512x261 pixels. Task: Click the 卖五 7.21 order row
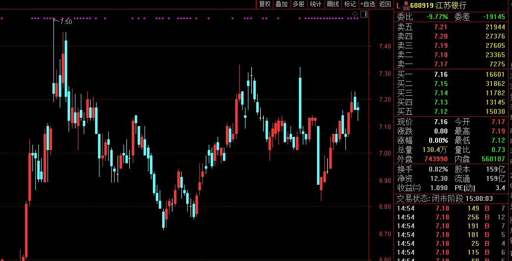[451, 27]
